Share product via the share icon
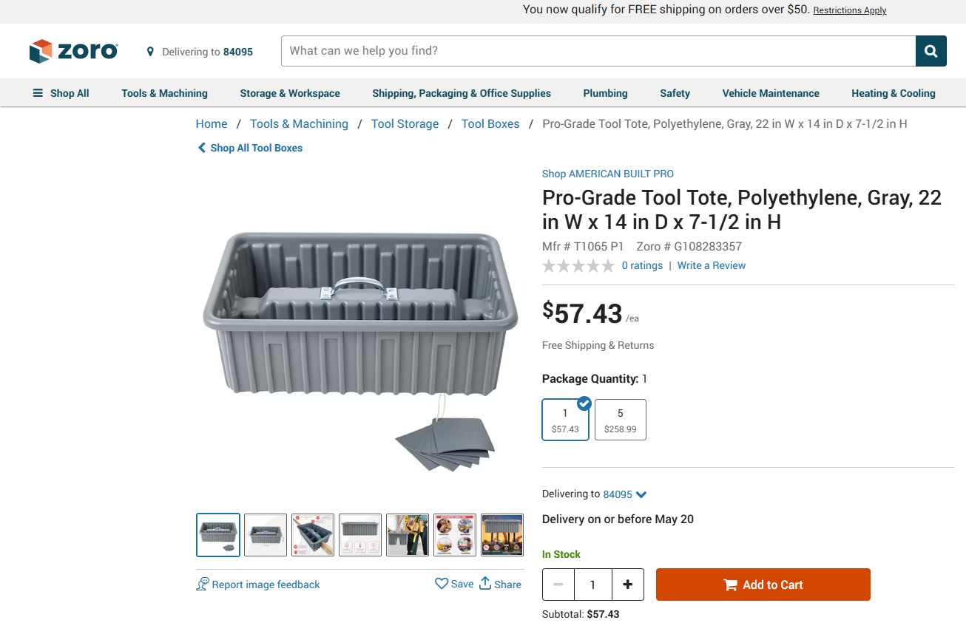966x634 pixels. [x=485, y=584]
